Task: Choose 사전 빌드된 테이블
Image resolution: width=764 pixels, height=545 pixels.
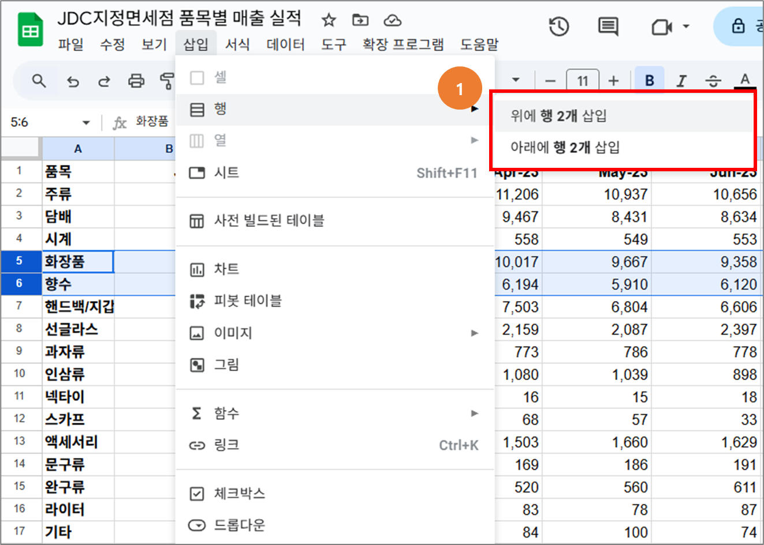Action: [x=335, y=221]
